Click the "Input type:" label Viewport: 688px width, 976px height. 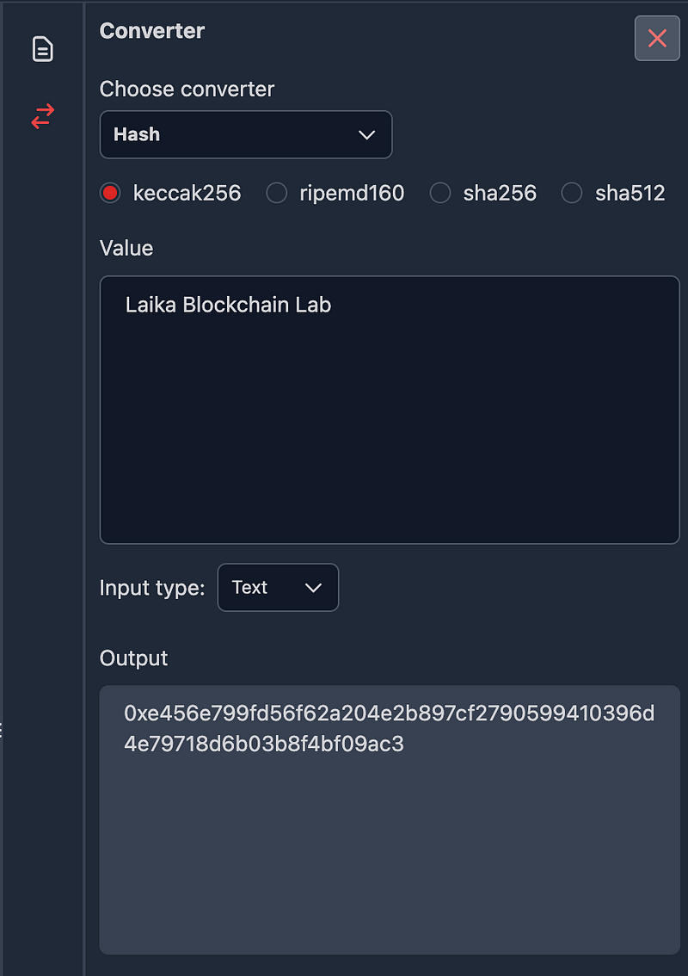152,588
